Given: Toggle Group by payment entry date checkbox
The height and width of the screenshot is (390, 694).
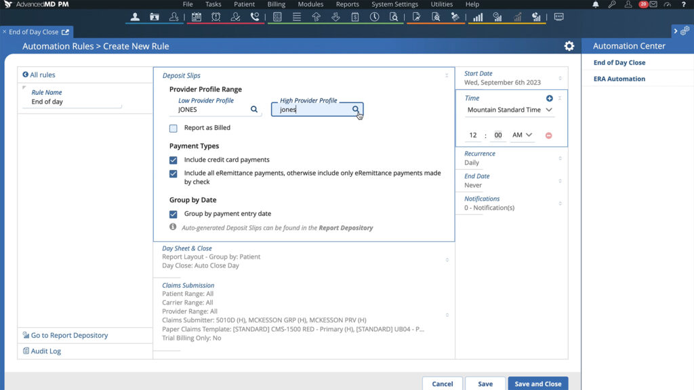Looking at the screenshot, I should pyautogui.click(x=173, y=214).
